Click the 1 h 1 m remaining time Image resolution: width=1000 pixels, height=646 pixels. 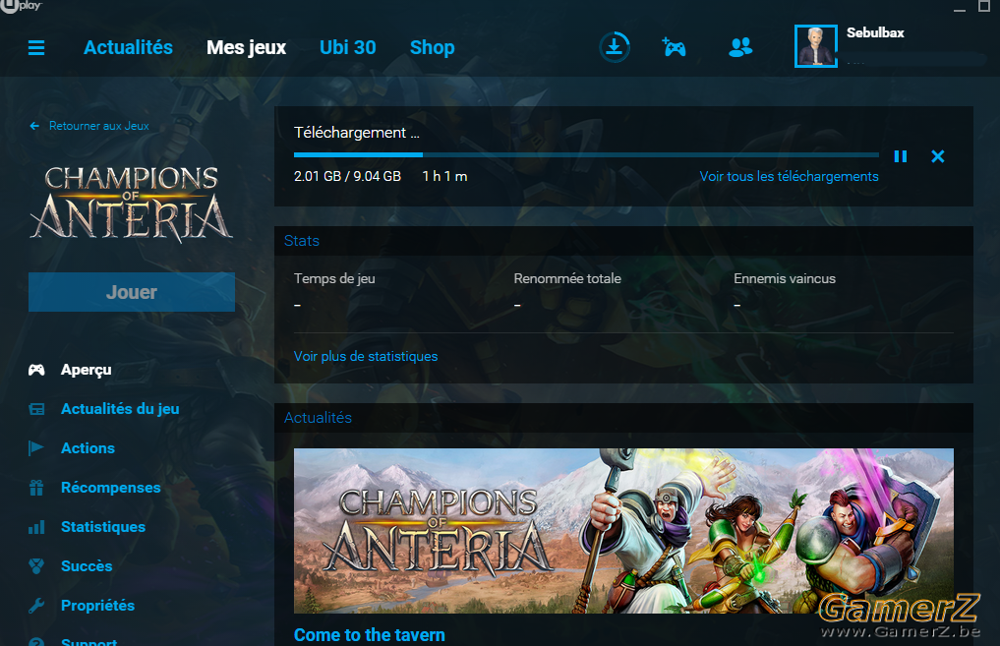[x=445, y=177]
